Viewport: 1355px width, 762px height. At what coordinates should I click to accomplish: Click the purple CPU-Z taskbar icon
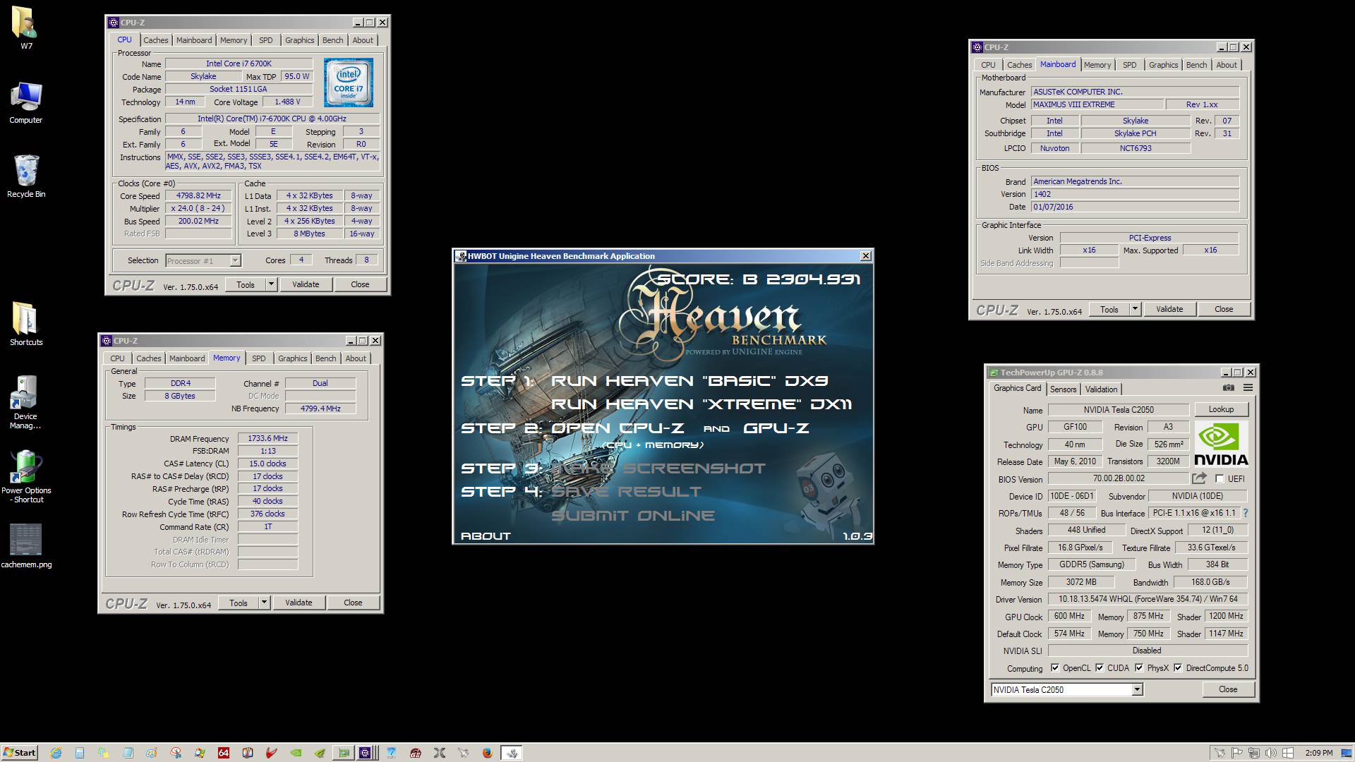point(365,753)
